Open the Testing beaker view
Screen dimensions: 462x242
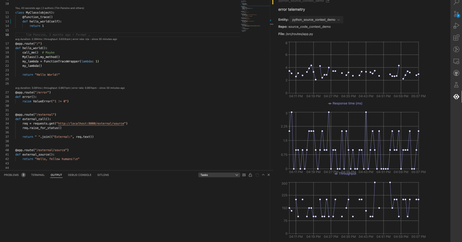coord(456,85)
